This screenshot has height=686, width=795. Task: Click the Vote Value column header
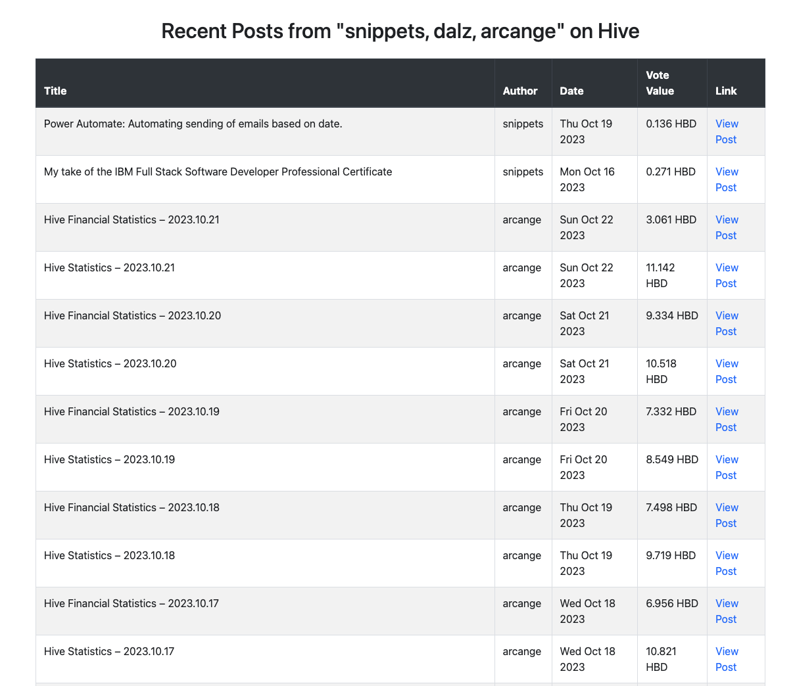click(660, 83)
